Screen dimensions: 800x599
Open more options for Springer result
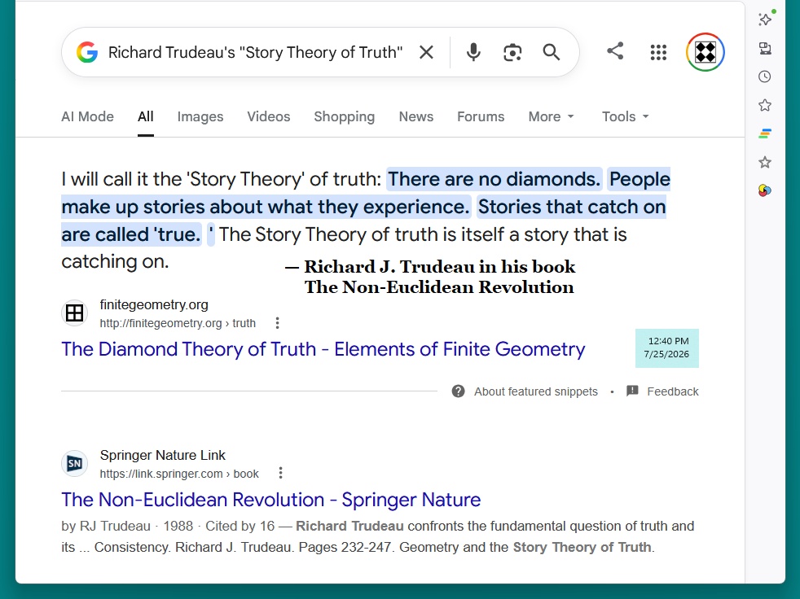(280, 473)
